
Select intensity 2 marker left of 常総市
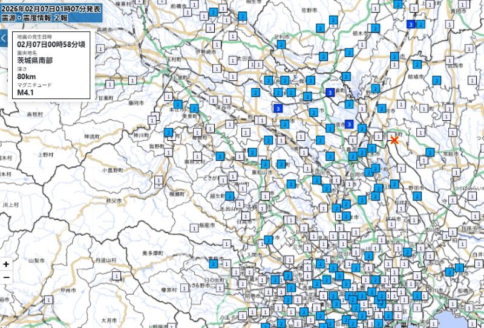point(430,152)
